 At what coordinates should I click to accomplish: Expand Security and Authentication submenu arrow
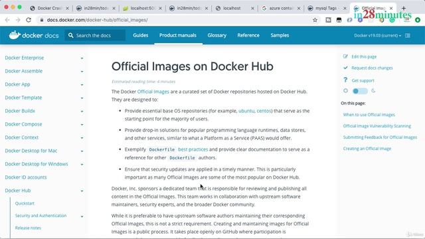pos(82,216)
